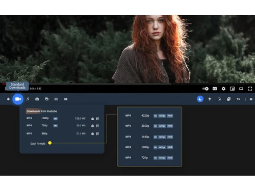Choose the MP4 4320p dash format
This screenshot has height=191, width=255.
pos(149,116)
